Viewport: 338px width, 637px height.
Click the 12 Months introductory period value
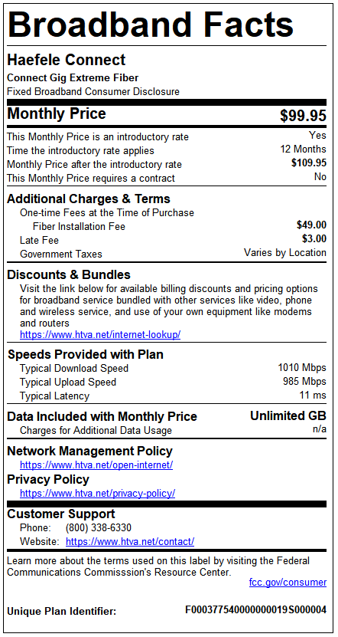click(303, 149)
